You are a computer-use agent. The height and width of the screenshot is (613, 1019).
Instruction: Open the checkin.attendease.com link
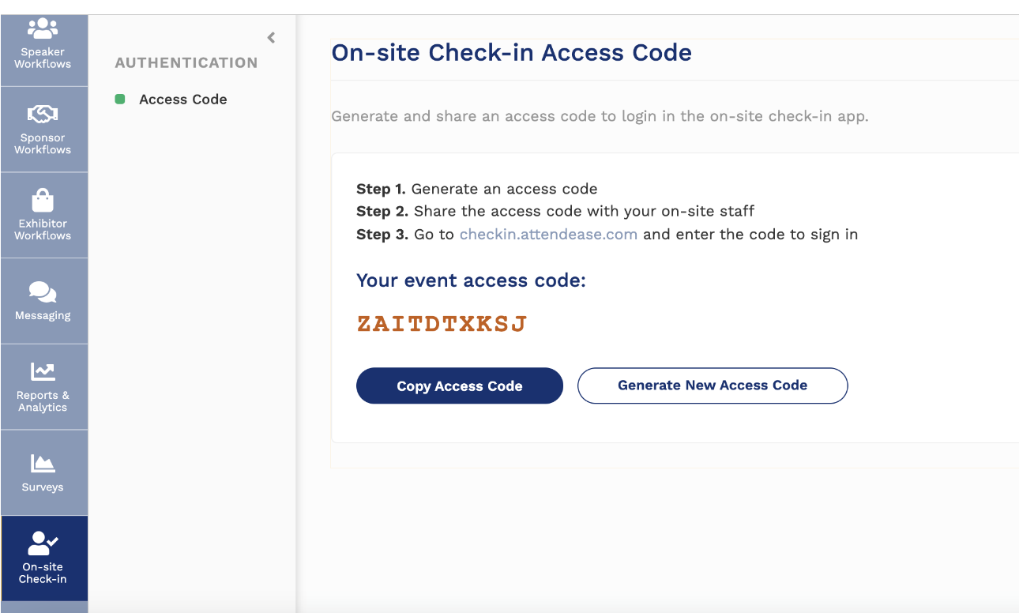(548, 234)
